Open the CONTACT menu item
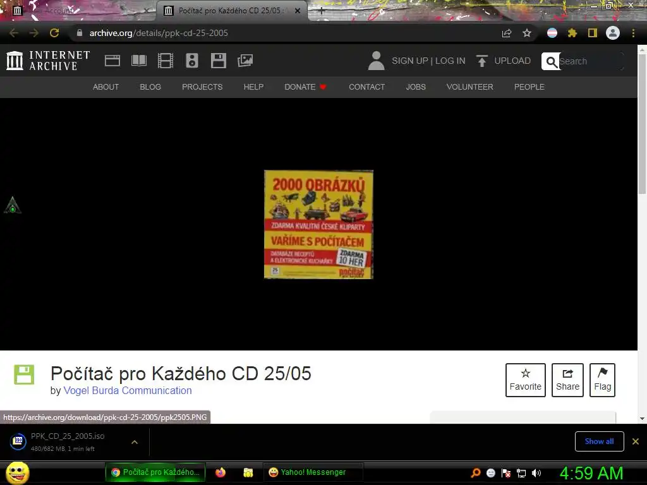 (x=367, y=87)
